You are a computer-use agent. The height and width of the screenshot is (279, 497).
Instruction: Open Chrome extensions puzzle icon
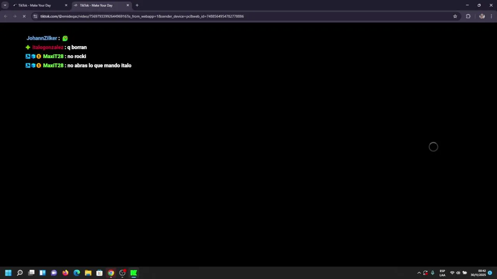coord(468,16)
